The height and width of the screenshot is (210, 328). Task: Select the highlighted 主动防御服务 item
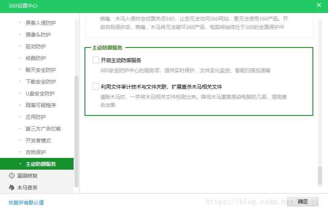(x=37, y=164)
